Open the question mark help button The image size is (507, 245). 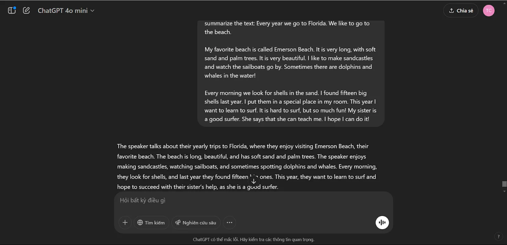[498, 236]
